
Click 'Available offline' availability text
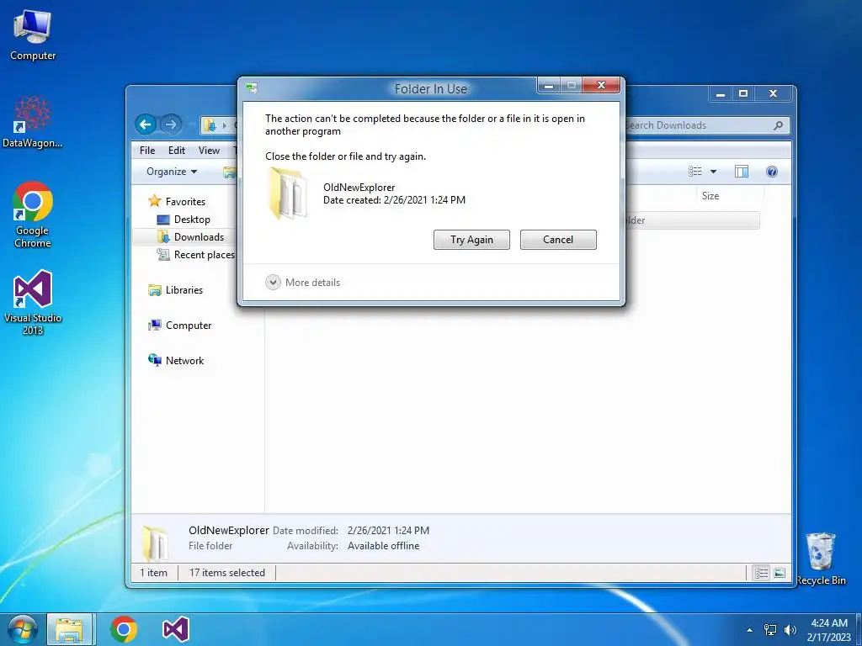pyautogui.click(x=383, y=546)
